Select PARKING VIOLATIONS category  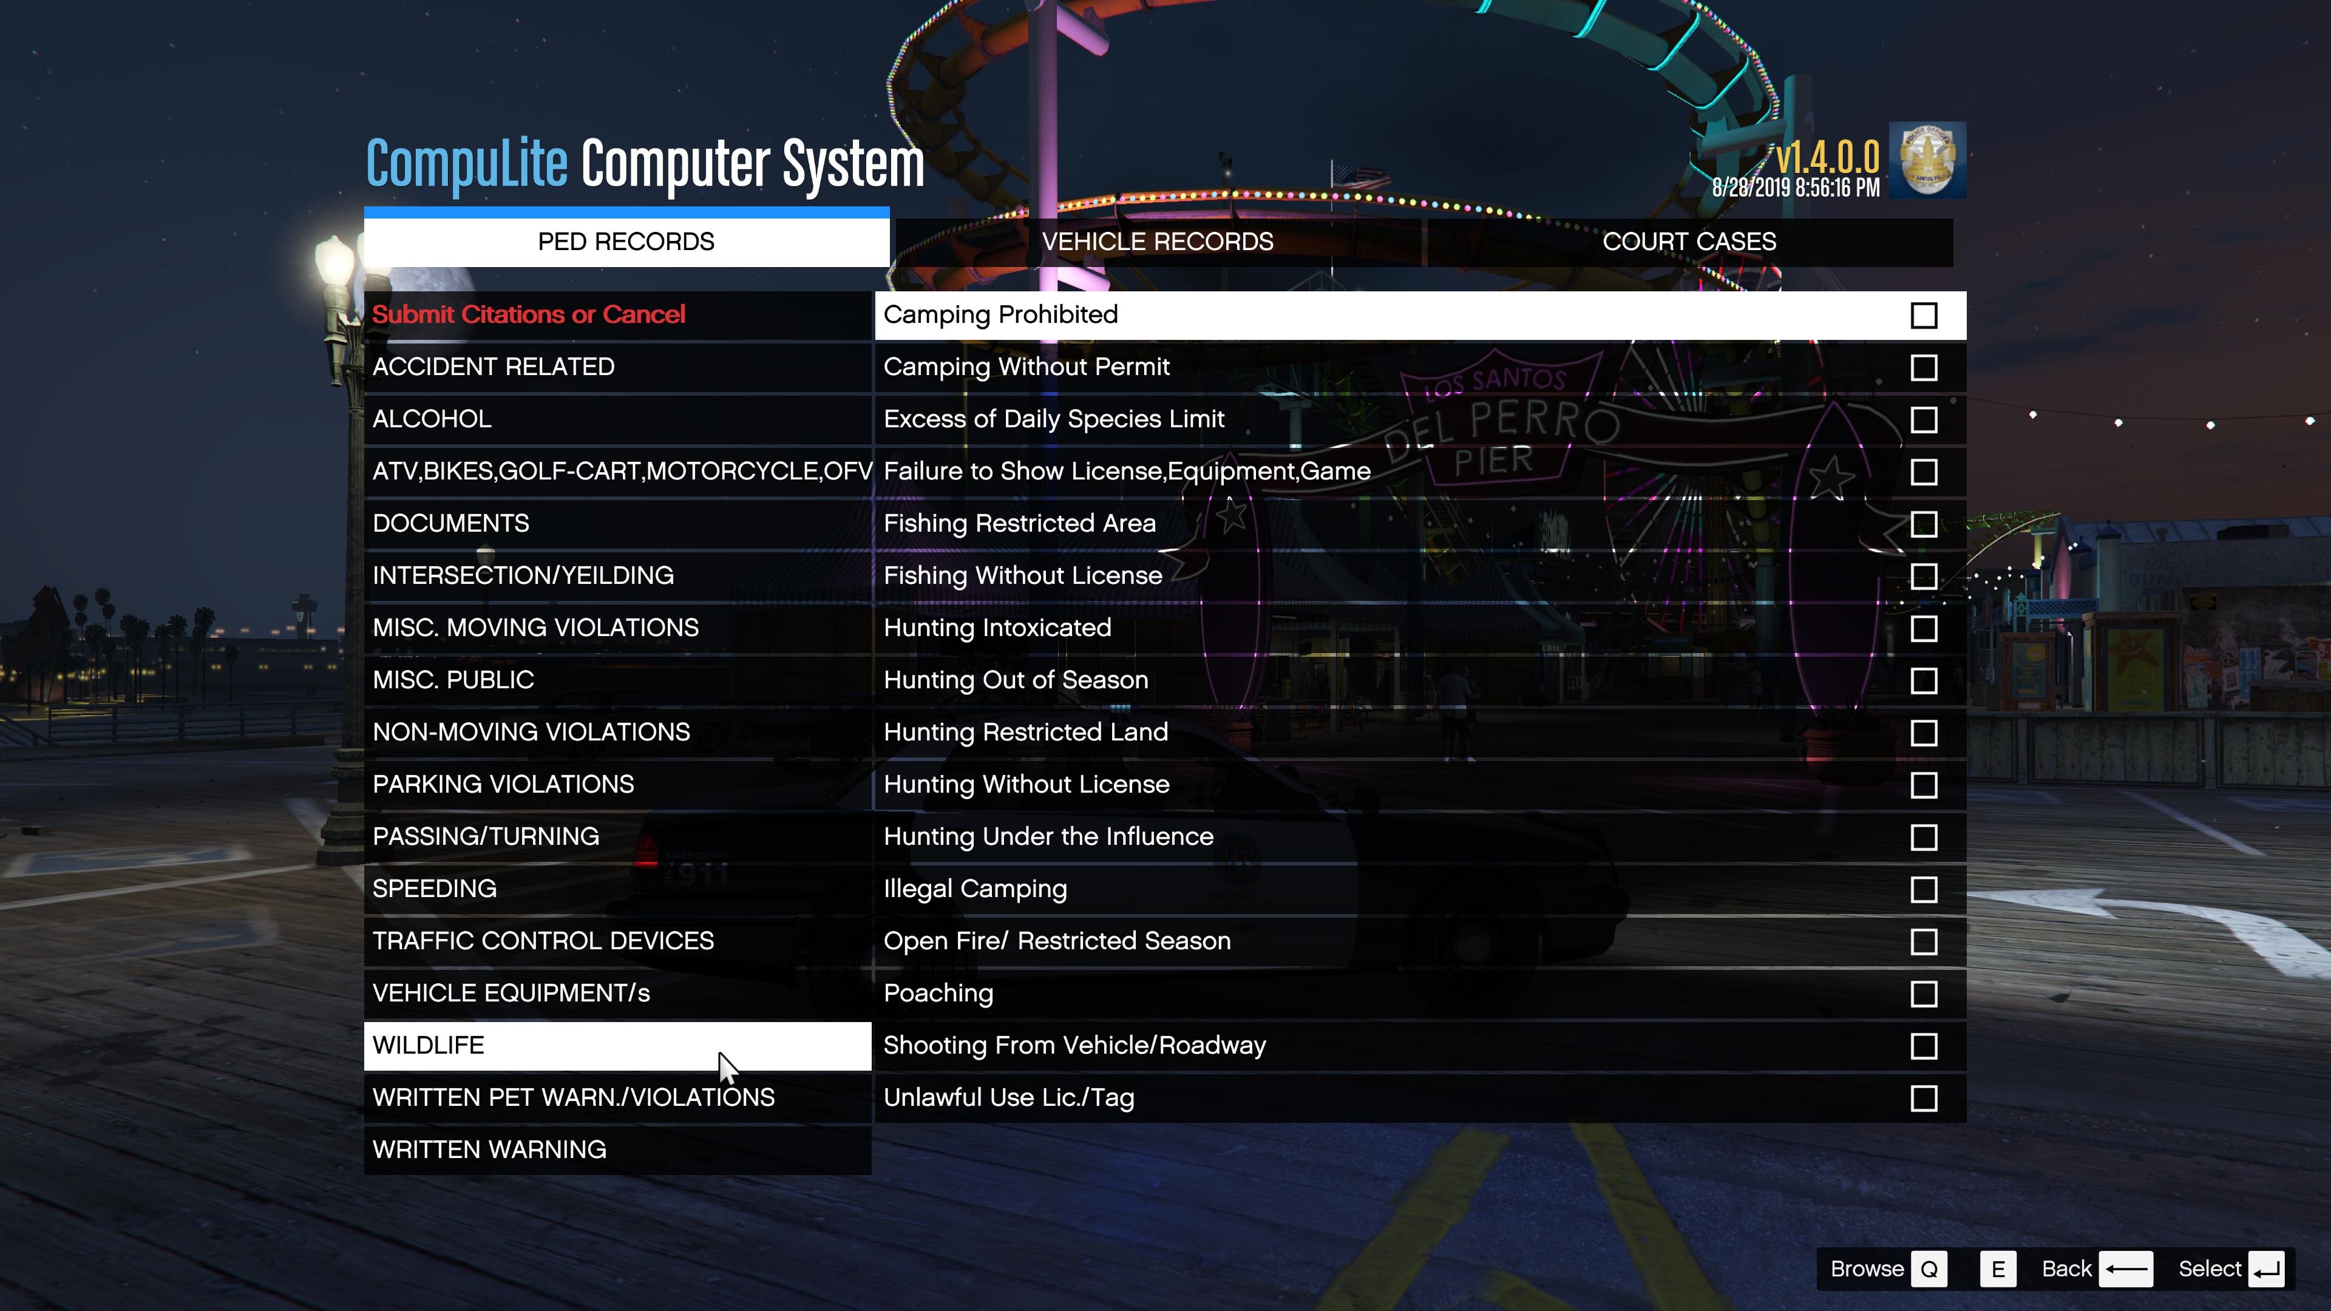(x=503, y=784)
